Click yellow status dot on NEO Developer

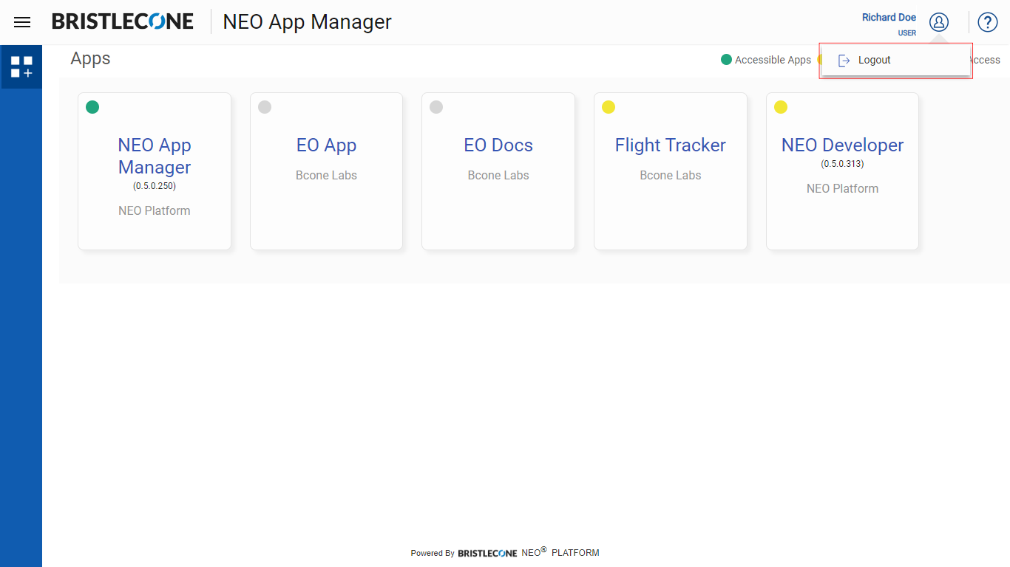click(x=781, y=107)
